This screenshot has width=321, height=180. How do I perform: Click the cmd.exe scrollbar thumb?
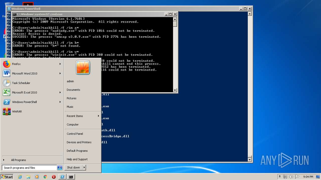[x=175, y=23]
